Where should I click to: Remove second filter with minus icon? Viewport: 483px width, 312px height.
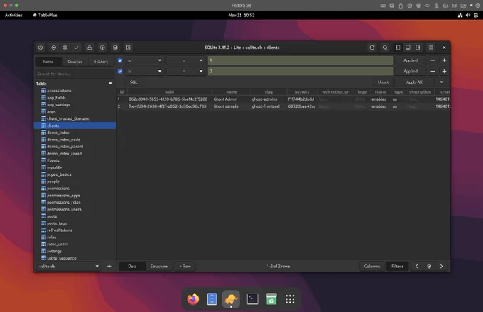pyautogui.click(x=433, y=72)
